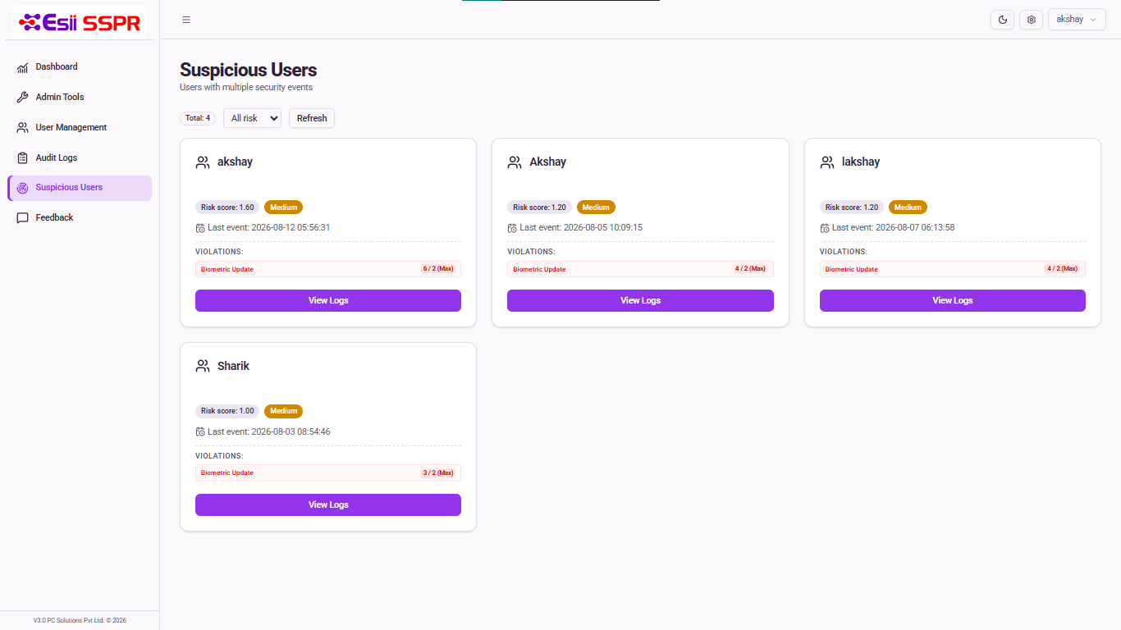The height and width of the screenshot is (630, 1121).
Task: Click V3.0 PC Solutions Pvt Ltd footer text
Action: [80, 621]
